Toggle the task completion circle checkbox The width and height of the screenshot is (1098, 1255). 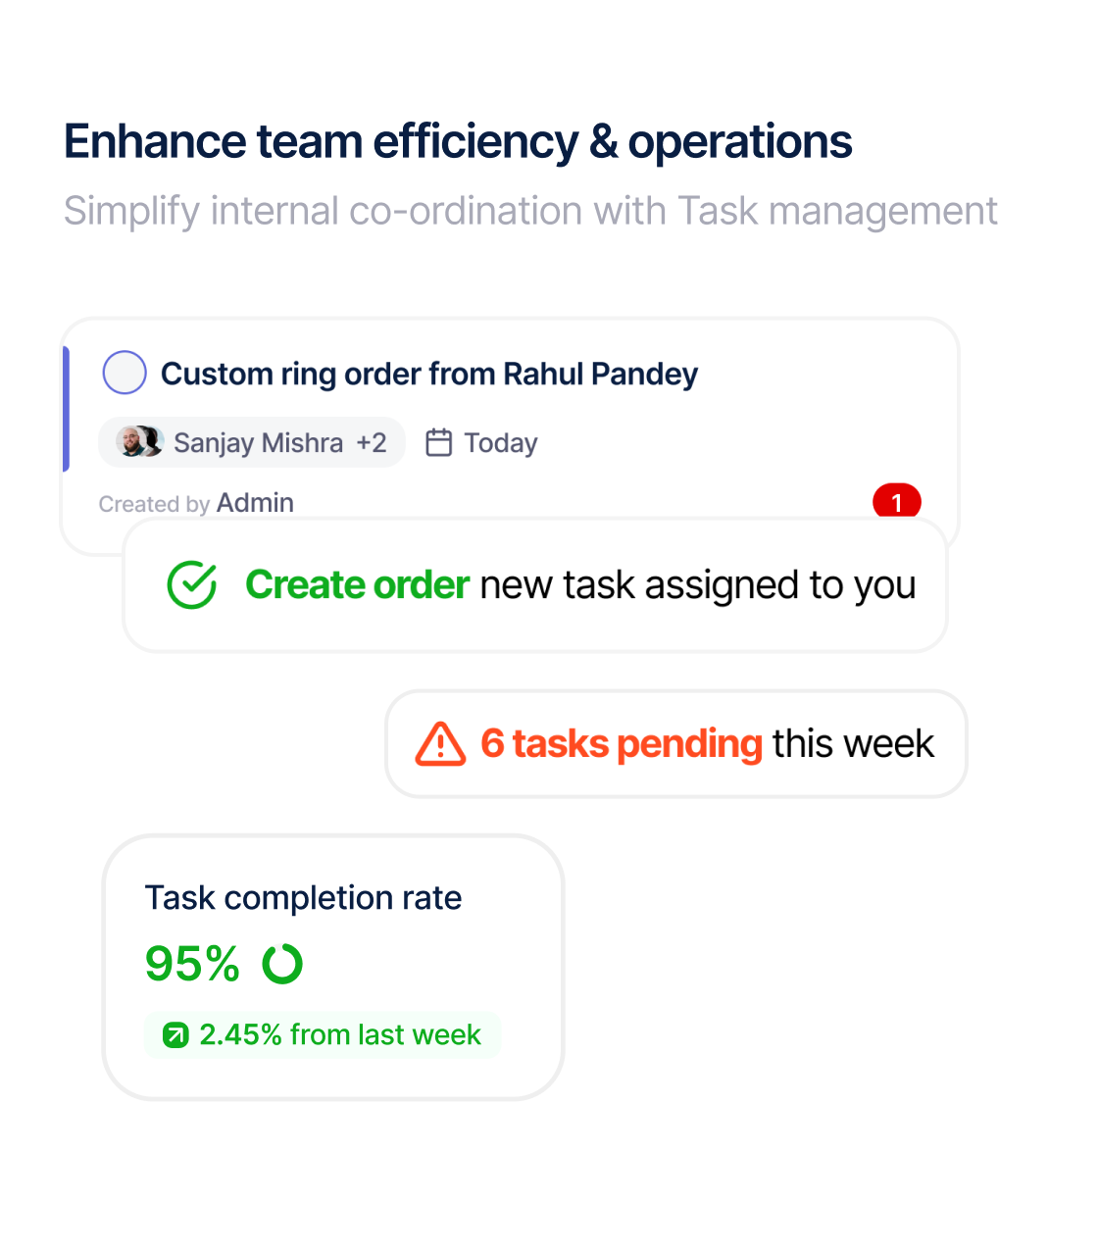[x=125, y=373]
